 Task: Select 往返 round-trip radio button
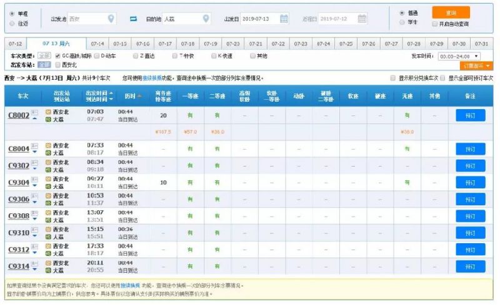click(x=12, y=23)
